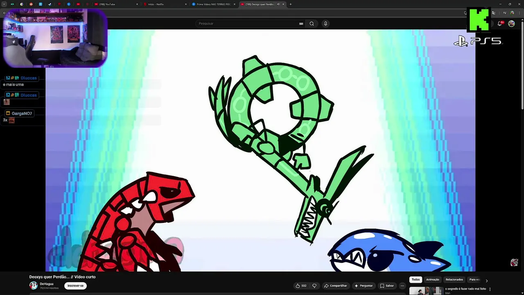524x295 pixels.
Task: Open the tab search dropdown arrow
Action: coord(4,4)
